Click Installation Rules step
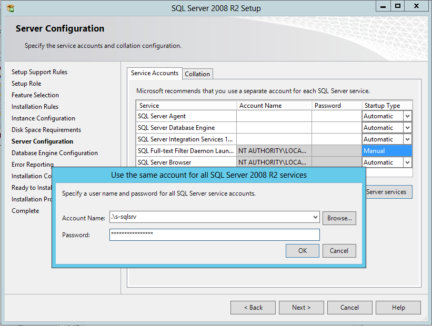432x326 pixels. pos(35,107)
